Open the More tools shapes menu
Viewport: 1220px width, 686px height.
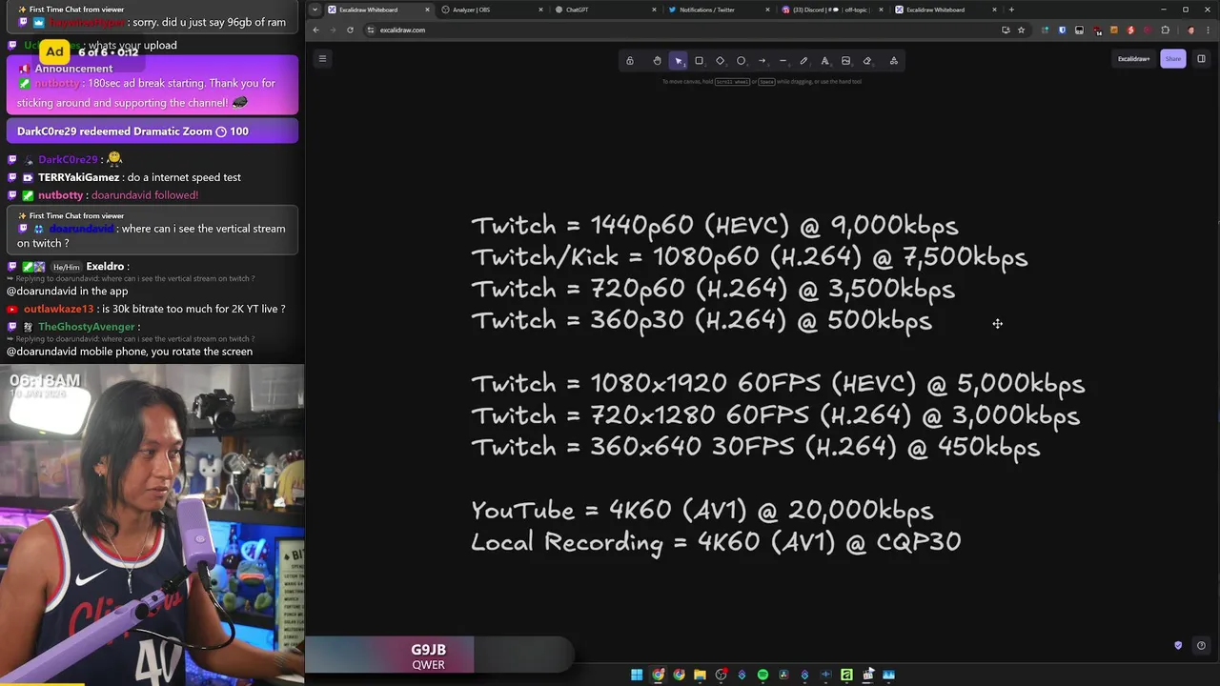coord(893,60)
